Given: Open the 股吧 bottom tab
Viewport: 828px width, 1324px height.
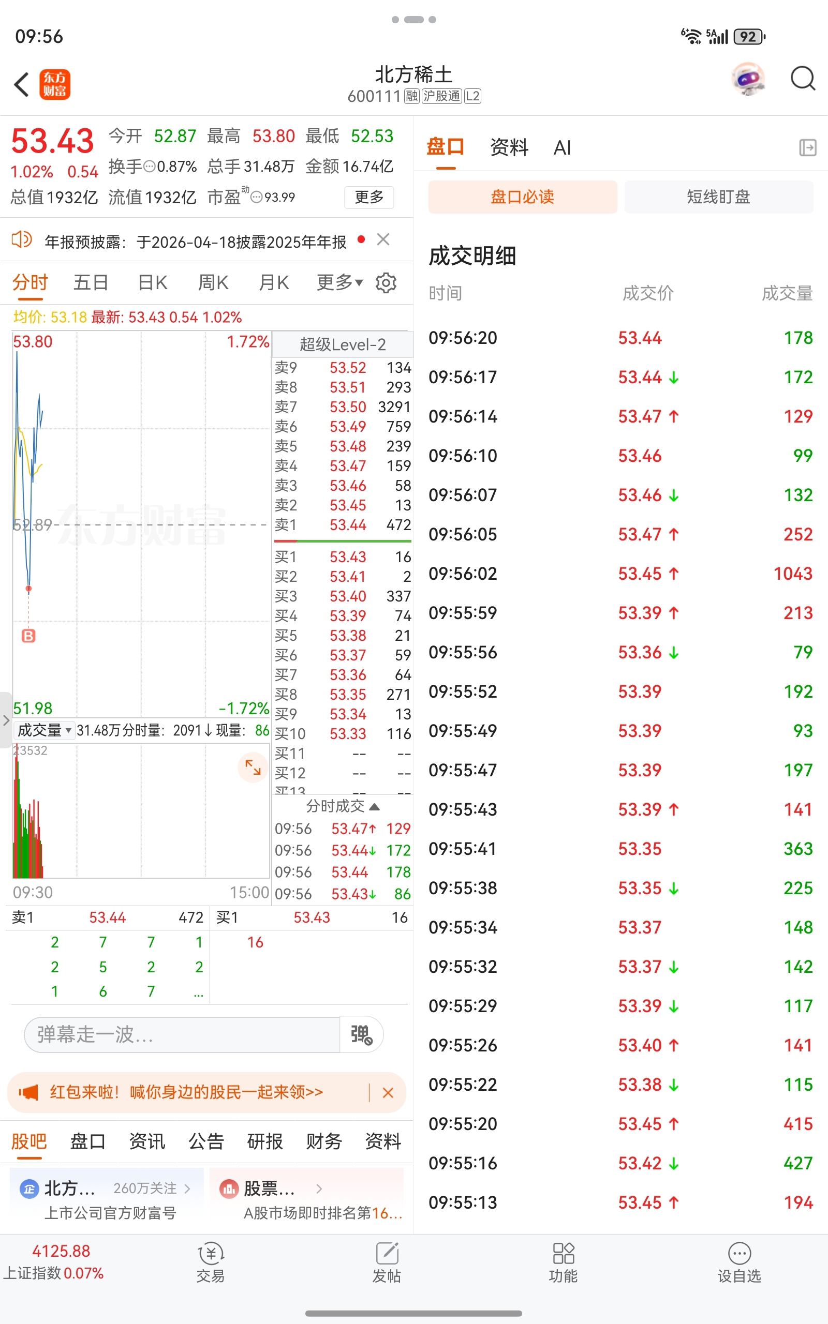Looking at the screenshot, I should coord(29,1142).
